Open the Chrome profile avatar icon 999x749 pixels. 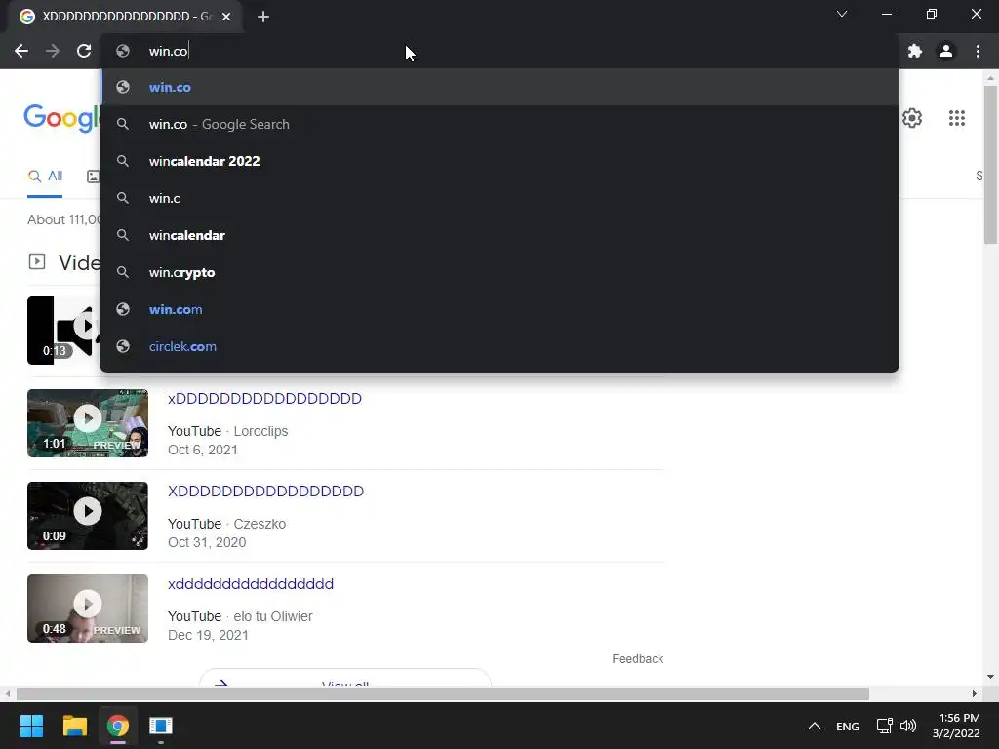(946, 51)
